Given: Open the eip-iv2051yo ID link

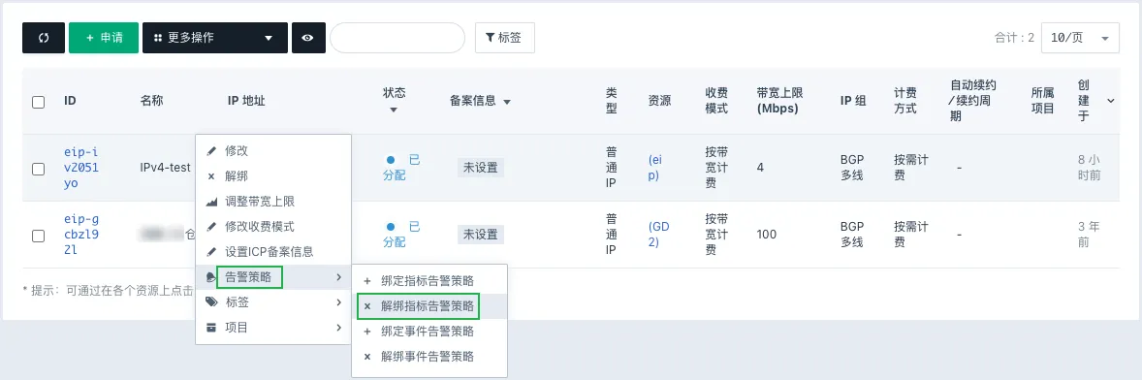Looking at the screenshot, I should (80, 168).
